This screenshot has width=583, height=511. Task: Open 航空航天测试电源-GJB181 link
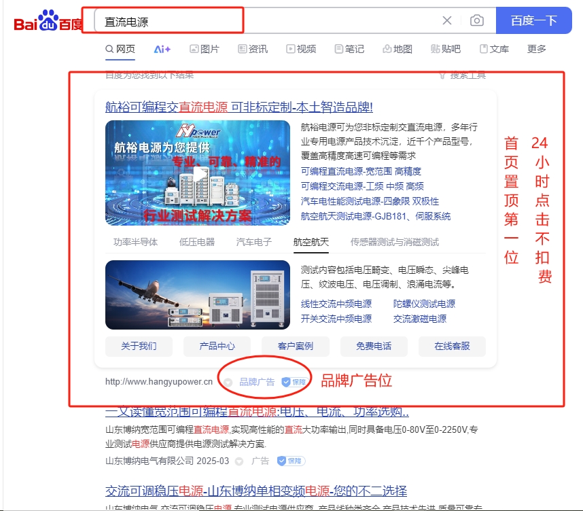click(376, 217)
